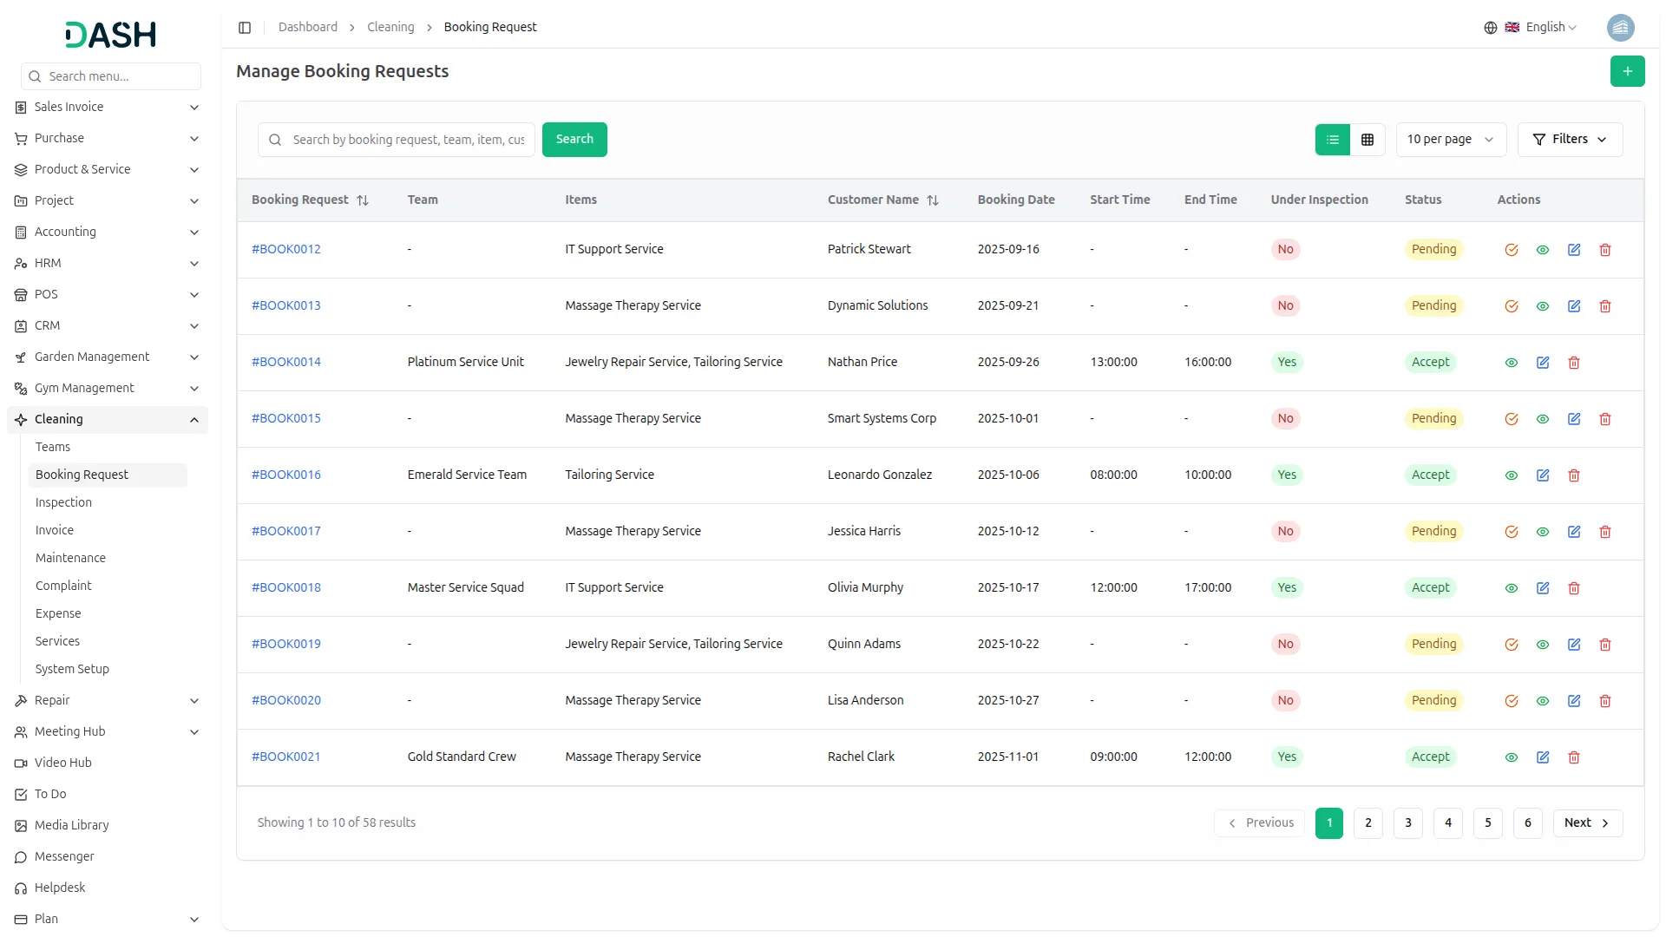This screenshot has width=1666, height=937.
Task: Expand the Accounting sidebar section
Action: click(x=108, y=233)
